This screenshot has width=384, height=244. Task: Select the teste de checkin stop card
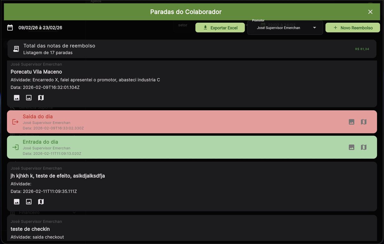192,229
